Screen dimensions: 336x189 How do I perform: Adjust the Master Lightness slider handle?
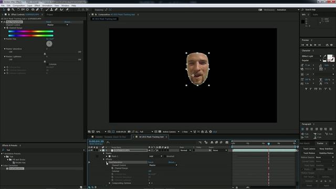pos(45,61)
